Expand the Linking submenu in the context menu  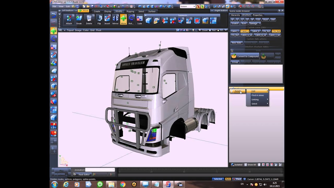point(258,99)
